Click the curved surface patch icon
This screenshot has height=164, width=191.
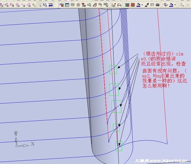point(119,5)
